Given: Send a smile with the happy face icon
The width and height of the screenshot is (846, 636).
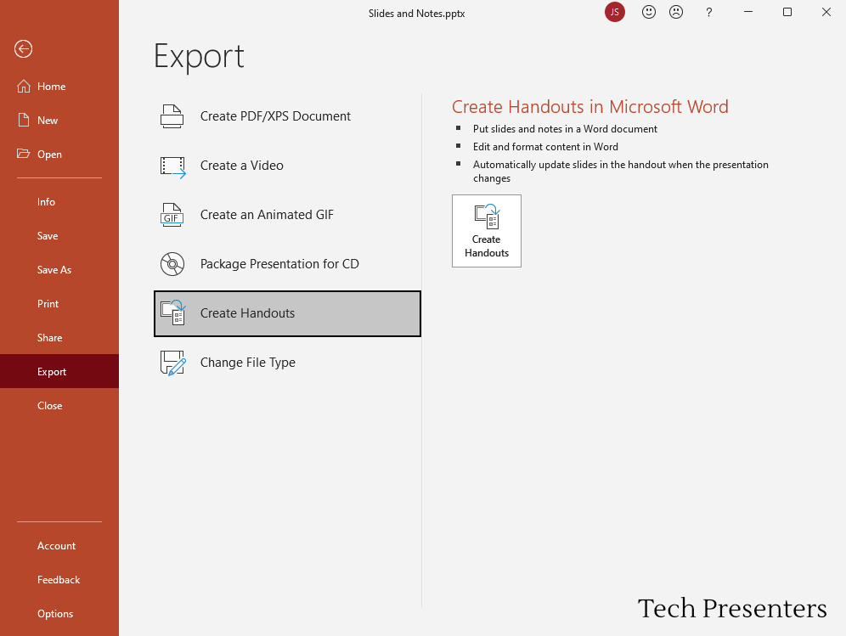Looking at the screenshot, I should pyautogui.click(x=649, y=12).
